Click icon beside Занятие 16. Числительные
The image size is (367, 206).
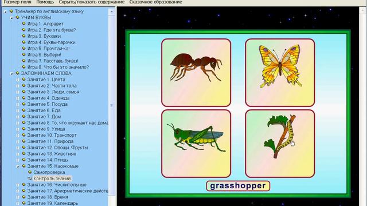tap(24, 185)
